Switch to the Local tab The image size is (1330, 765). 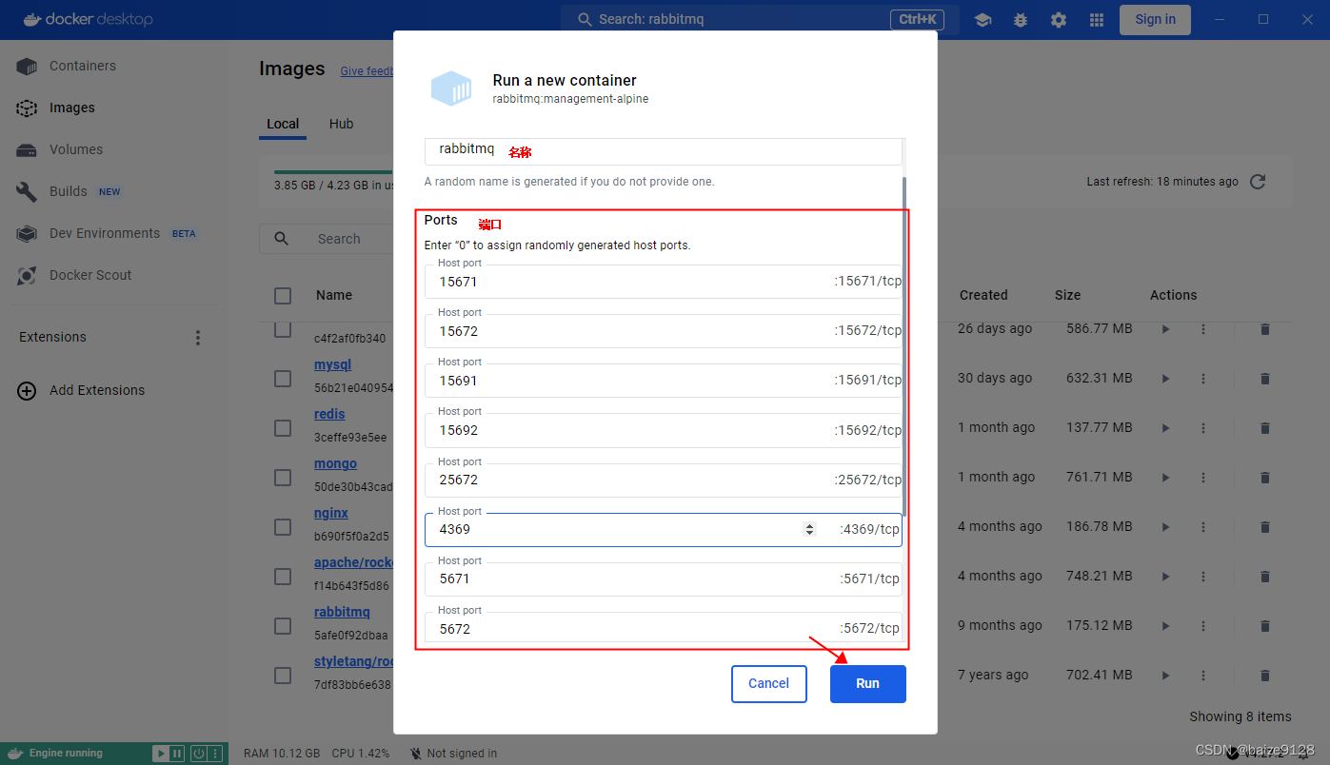pyautogui.click(x=283, y=124)
